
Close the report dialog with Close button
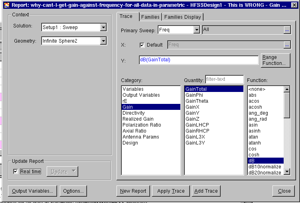pos(284,191)
